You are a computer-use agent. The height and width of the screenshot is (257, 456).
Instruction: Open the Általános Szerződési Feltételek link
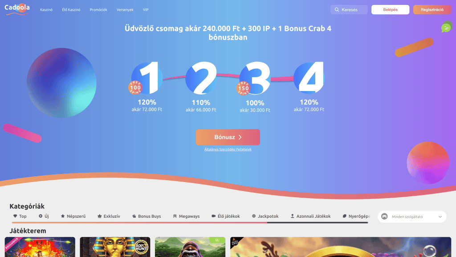(228, 149)
